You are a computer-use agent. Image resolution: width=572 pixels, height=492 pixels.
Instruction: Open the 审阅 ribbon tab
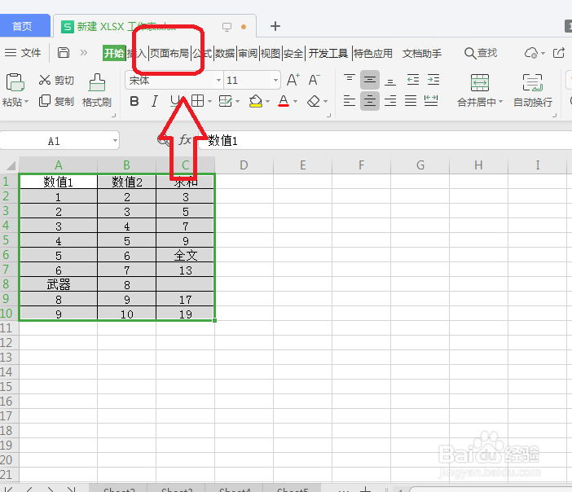pos(248,53)
